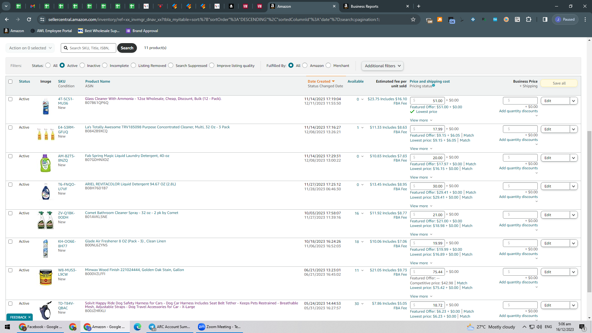Screen dimensions: 592x333
Task: Switch to the Business Reports tab
Action: 376,6
